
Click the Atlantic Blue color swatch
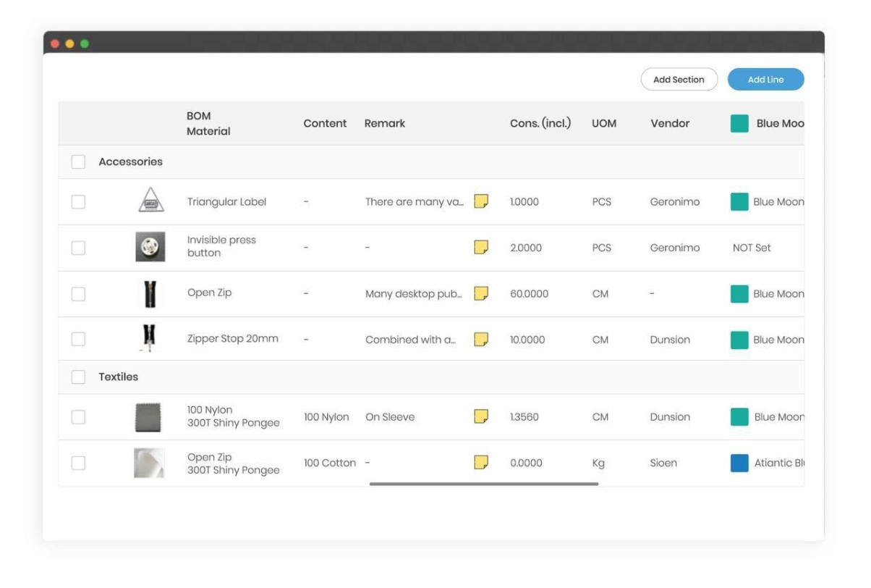(739, 463)
